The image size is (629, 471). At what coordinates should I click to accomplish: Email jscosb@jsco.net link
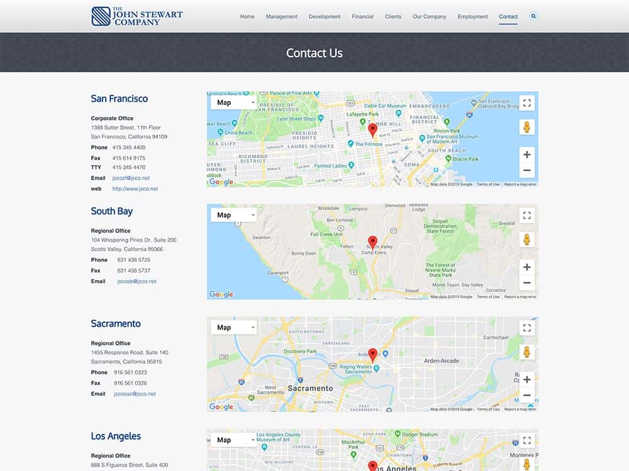[x=136, y=281]
